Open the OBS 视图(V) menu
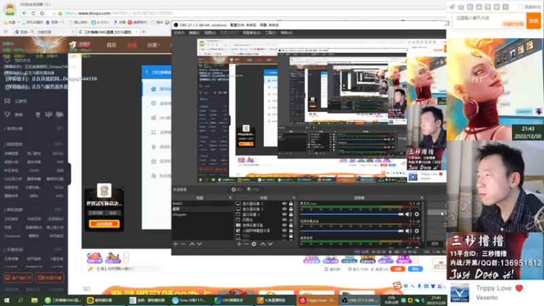This screenshot has width=544, height=306. point(210,33)
